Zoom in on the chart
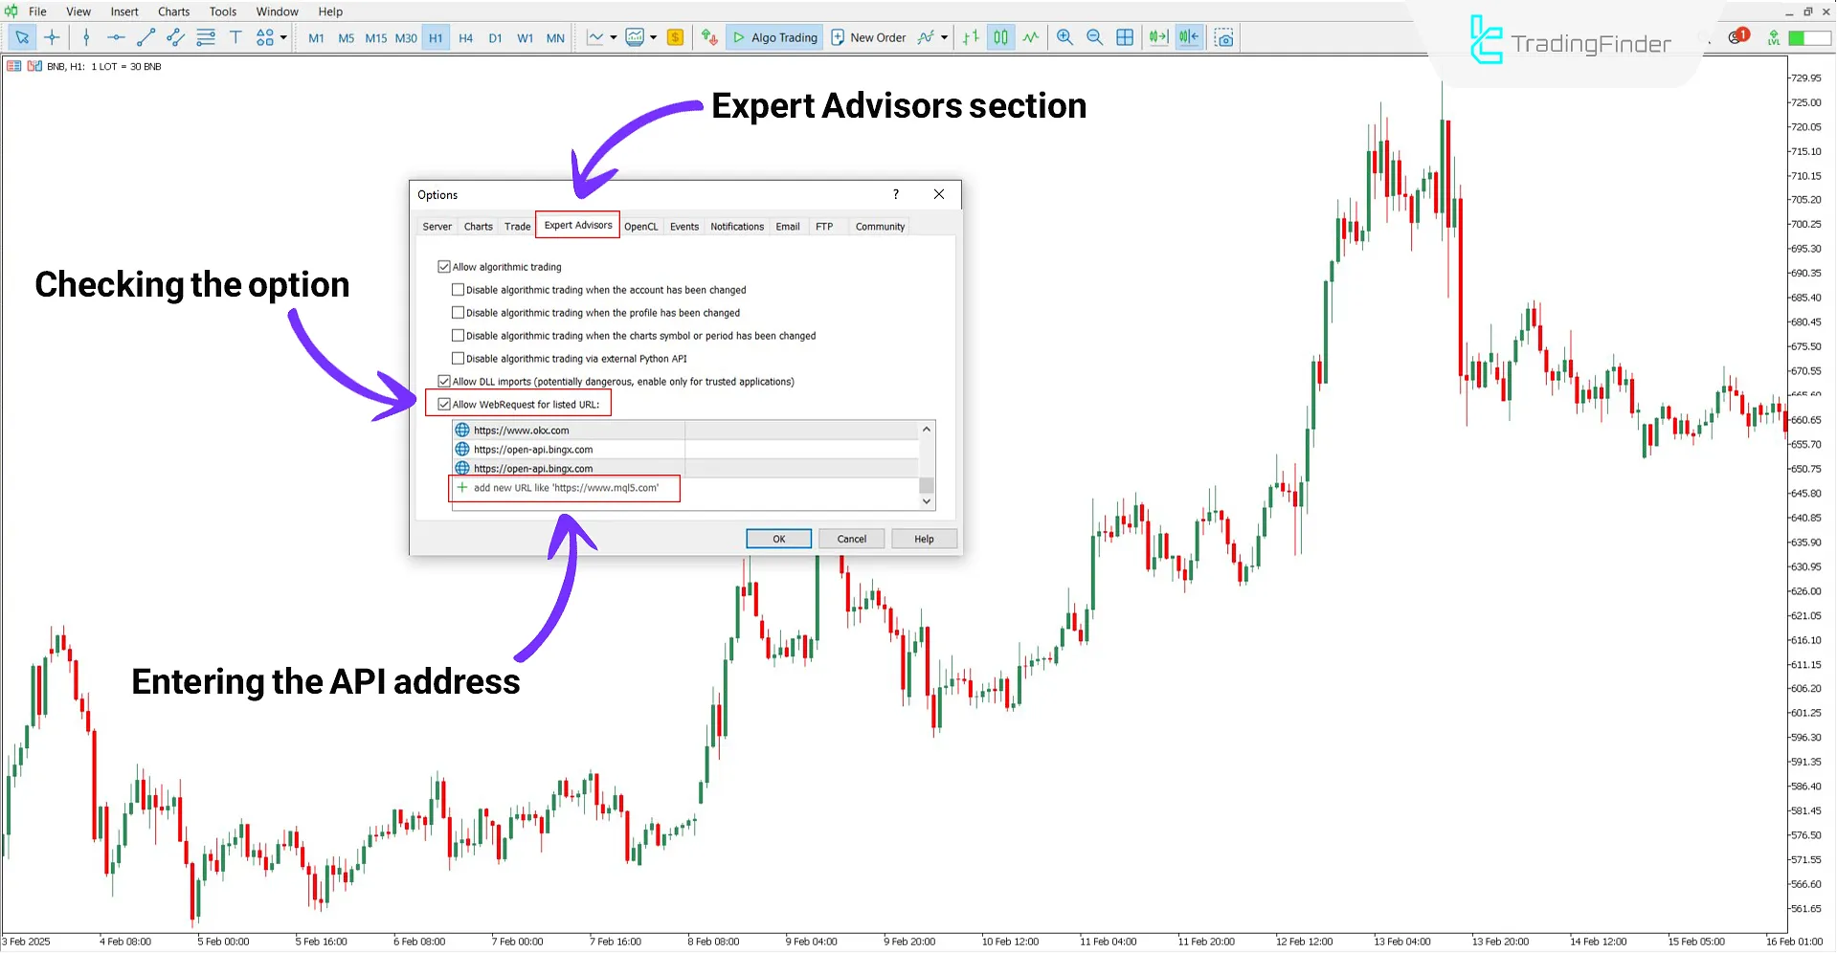 [1064, 37]
